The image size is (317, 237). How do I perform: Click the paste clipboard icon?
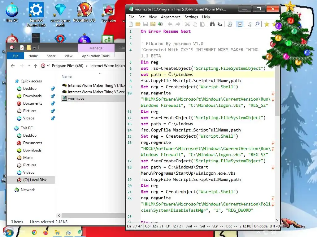(x=202, y=24)
